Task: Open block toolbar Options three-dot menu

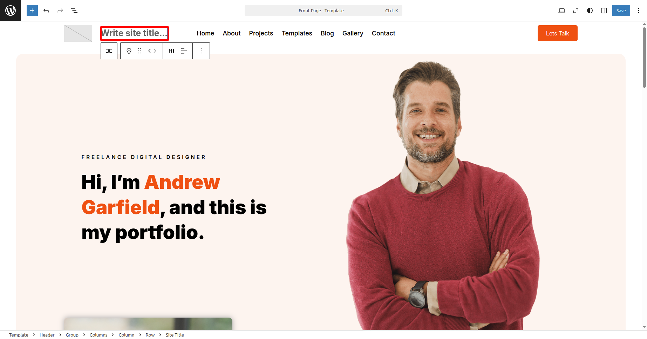Action: click(201, 51)
